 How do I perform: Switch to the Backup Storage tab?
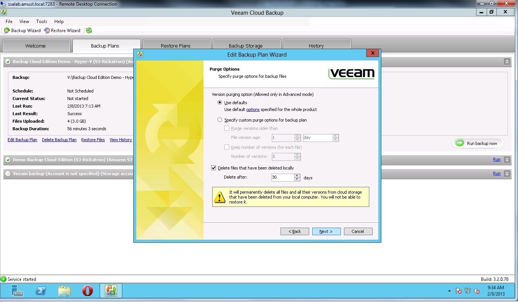pos(247,46)
